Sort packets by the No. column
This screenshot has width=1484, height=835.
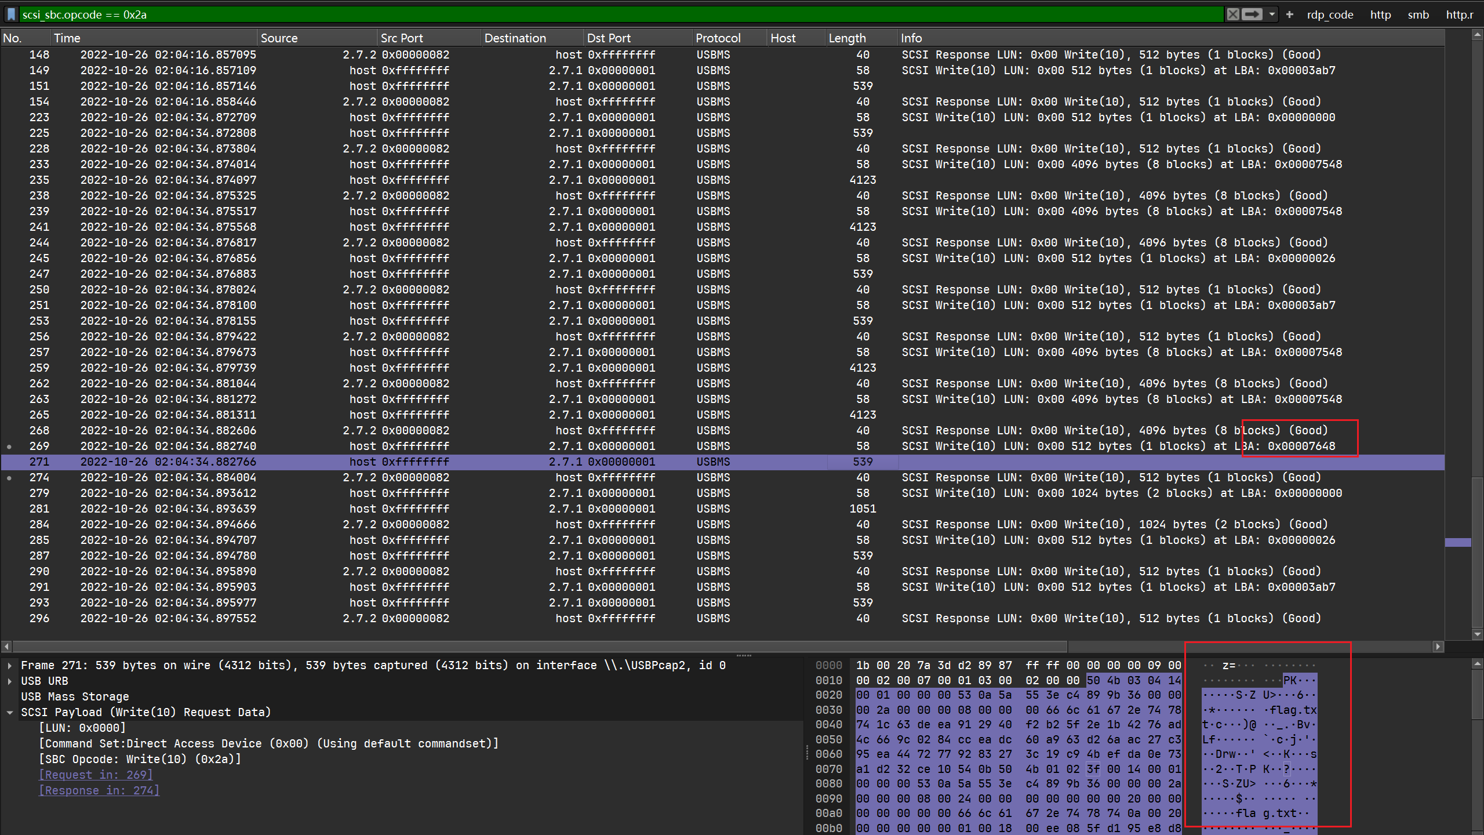26,38
